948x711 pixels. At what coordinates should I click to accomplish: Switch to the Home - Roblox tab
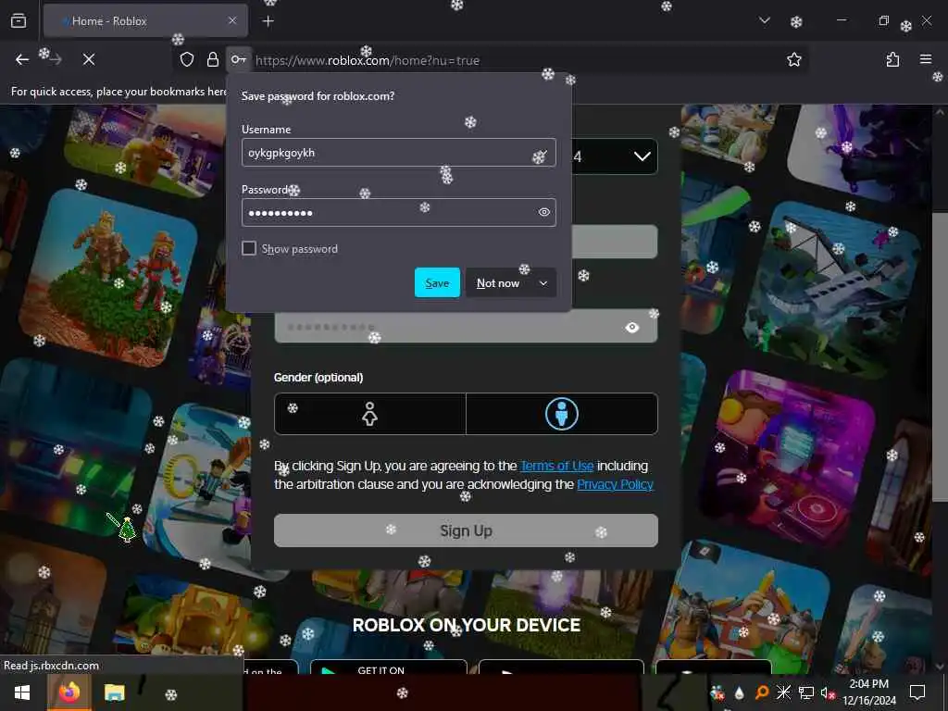click(x=145, y=21)
